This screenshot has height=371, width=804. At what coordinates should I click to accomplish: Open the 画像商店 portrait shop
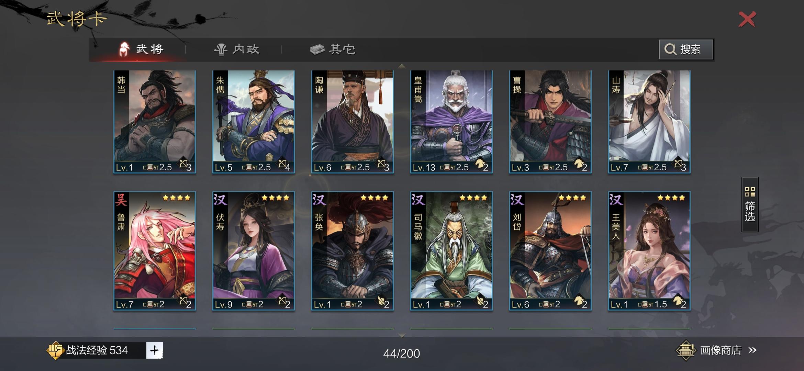721,350
